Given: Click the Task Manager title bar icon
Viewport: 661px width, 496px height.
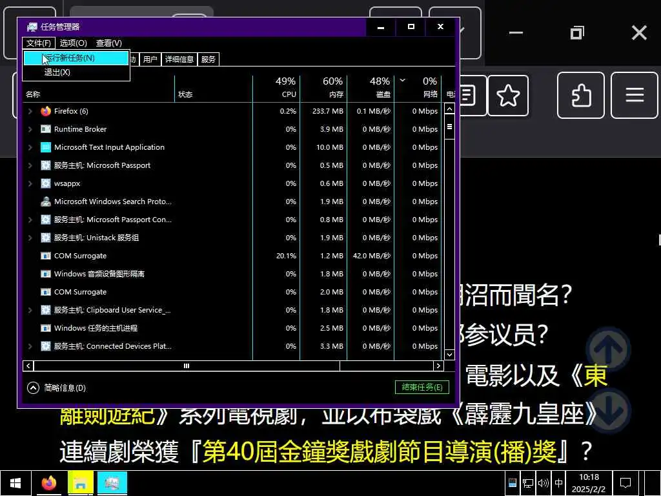Looking at the screenshot, I should pyautogui.click(x=32, y=27).
